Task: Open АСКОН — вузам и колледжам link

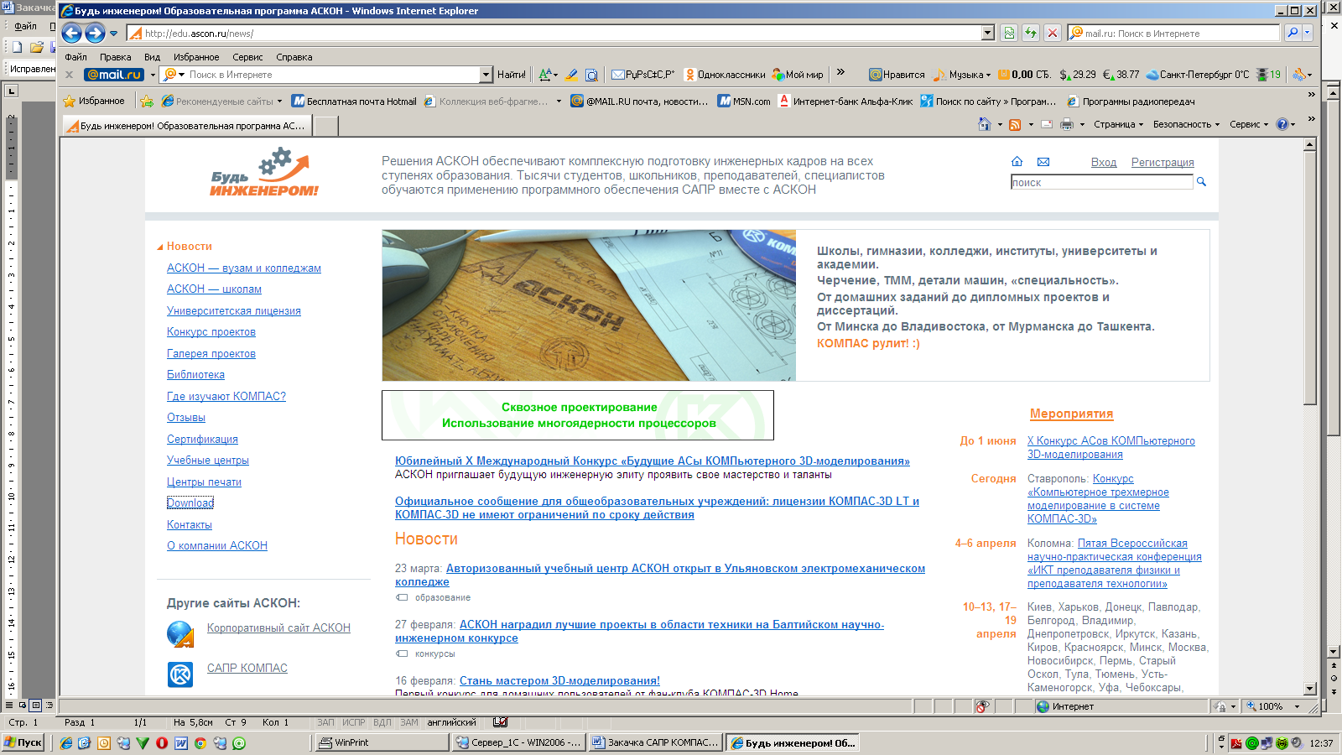Action: [244, 268]
